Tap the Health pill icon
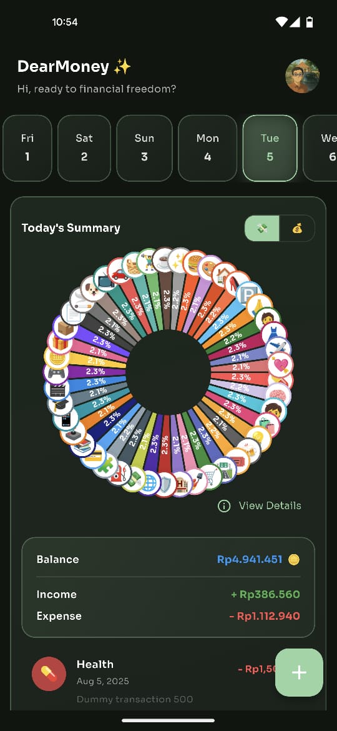 coord(49,674)
